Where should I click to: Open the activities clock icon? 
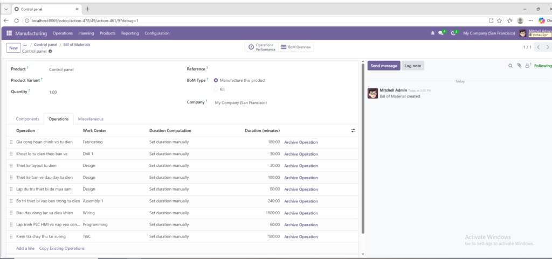click(x=454, y=33)
